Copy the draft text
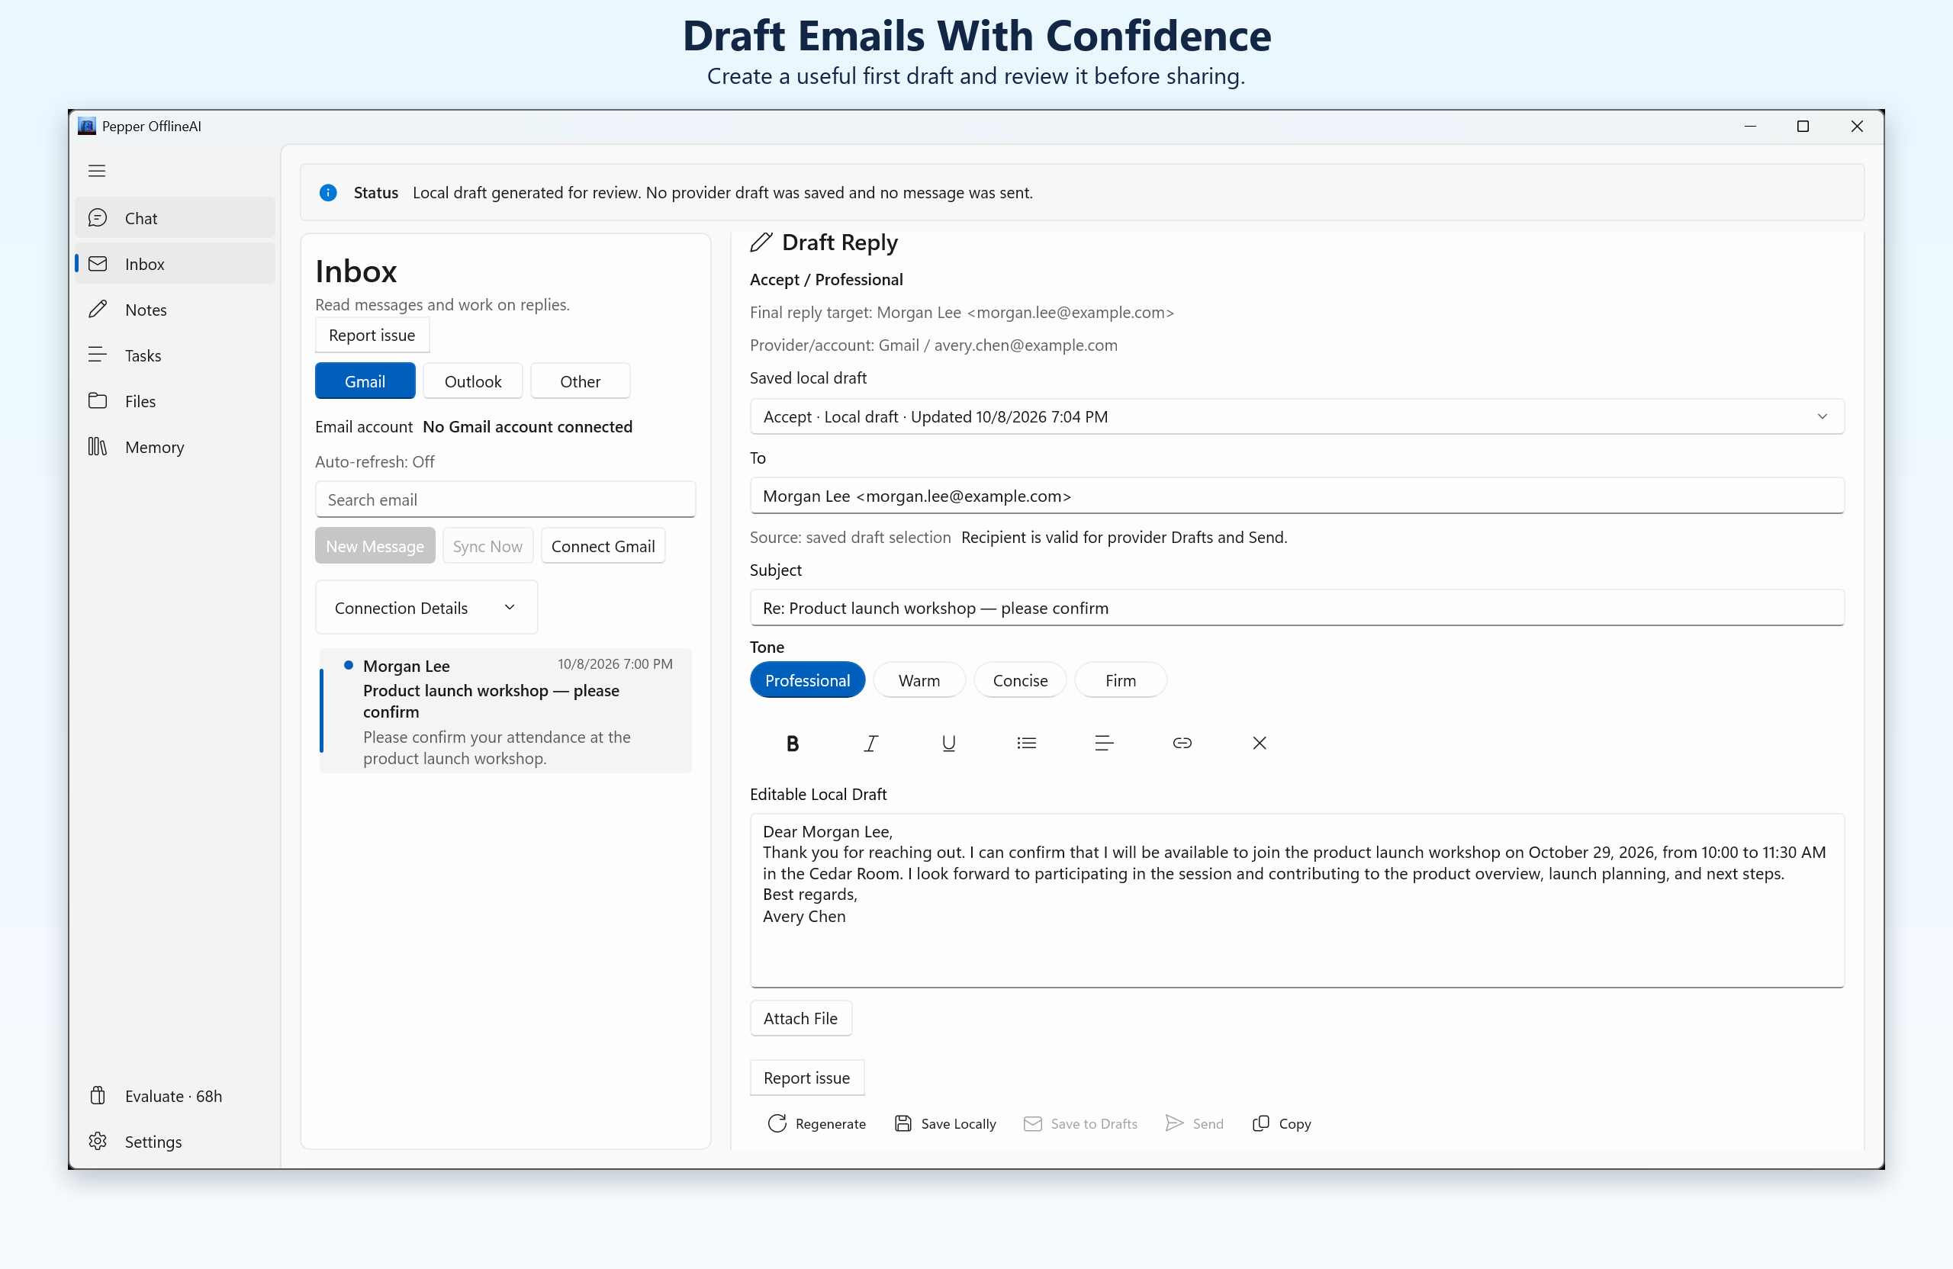Viewport: 1953px width, 1269px height. [x=1282, y=1124]
